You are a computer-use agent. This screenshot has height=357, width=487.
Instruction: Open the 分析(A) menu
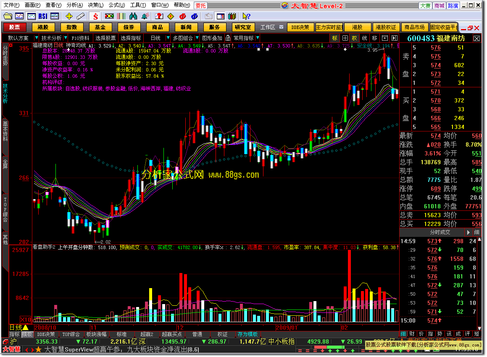click(x=74, y=5)
